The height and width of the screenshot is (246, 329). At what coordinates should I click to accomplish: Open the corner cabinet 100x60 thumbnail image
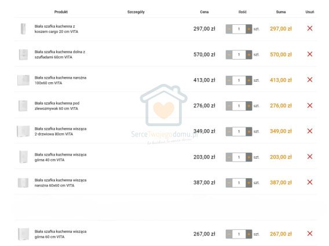pos(23,80)
